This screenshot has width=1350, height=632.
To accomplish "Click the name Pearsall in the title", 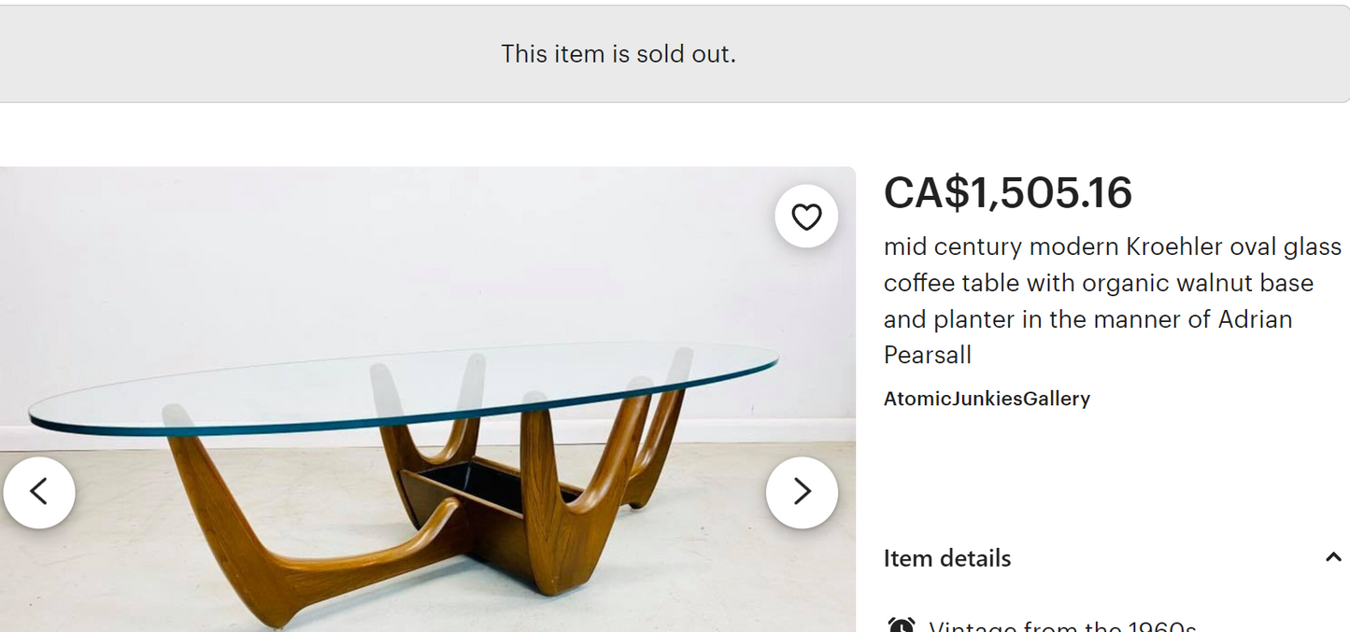I will (928, 355).
